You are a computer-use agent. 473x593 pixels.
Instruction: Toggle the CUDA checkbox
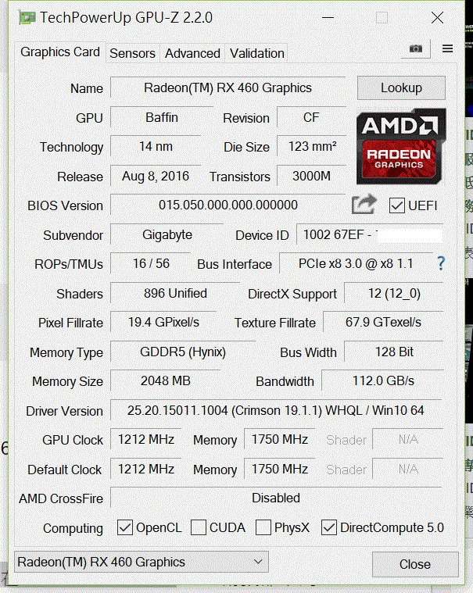pos(199,527)
